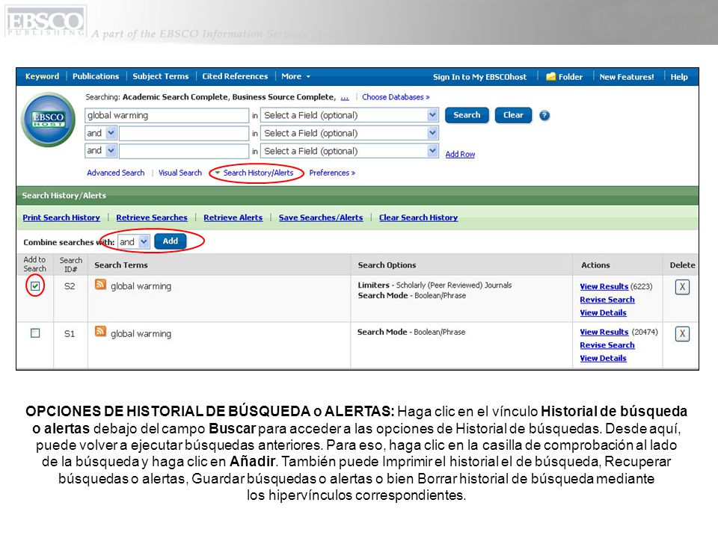
Task: Open the third row's 'and' operator dropdown
Action: 101,150
